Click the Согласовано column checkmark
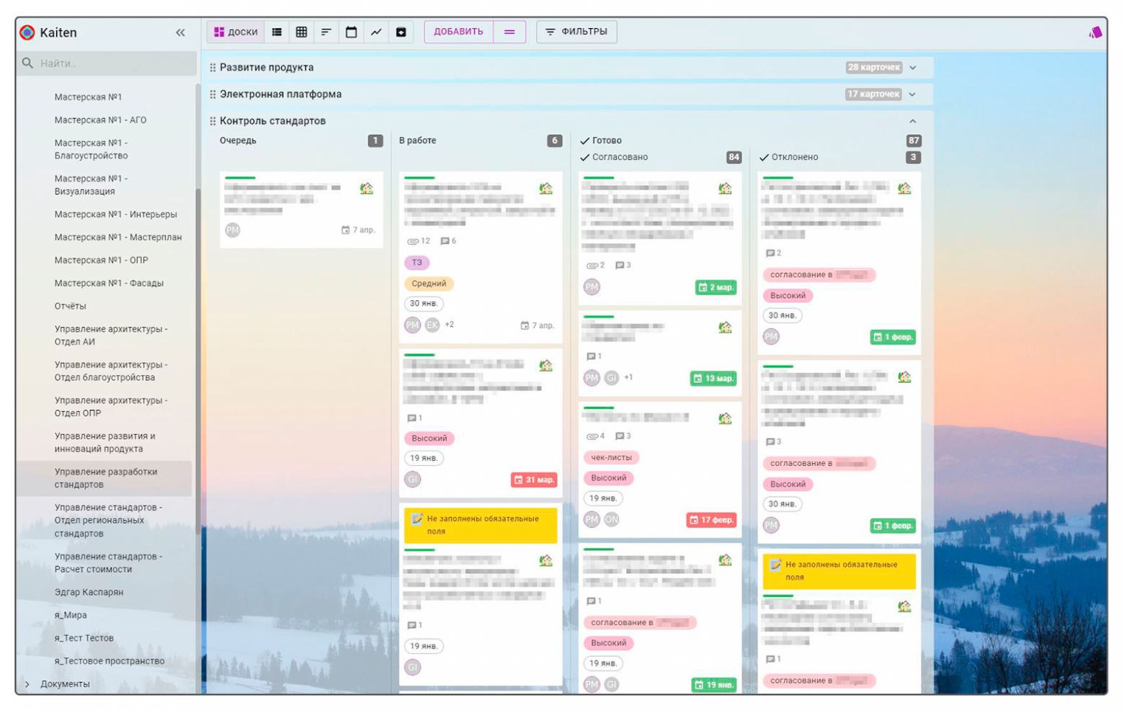Image resolution: width=1124 pixels, height=710 pixels. pyautogui.click(x=584, y=157)
